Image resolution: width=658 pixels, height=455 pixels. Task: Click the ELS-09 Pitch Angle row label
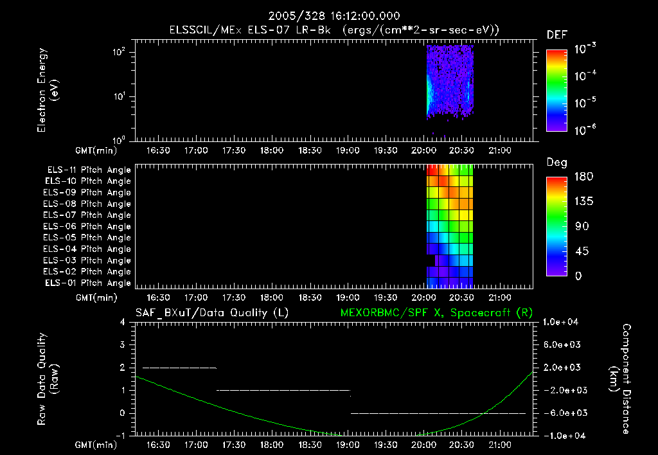coord(87,193)
